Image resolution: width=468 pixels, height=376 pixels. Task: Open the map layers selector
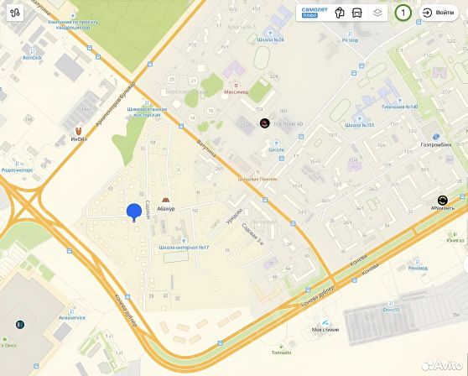[377, 13]
